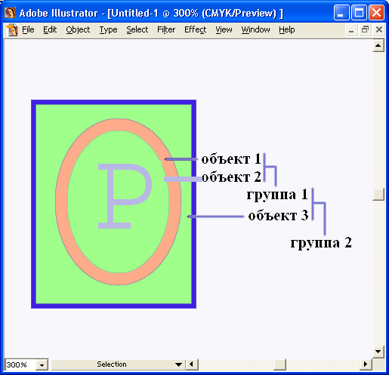Click the 300% zoom input field

point(20,364)
